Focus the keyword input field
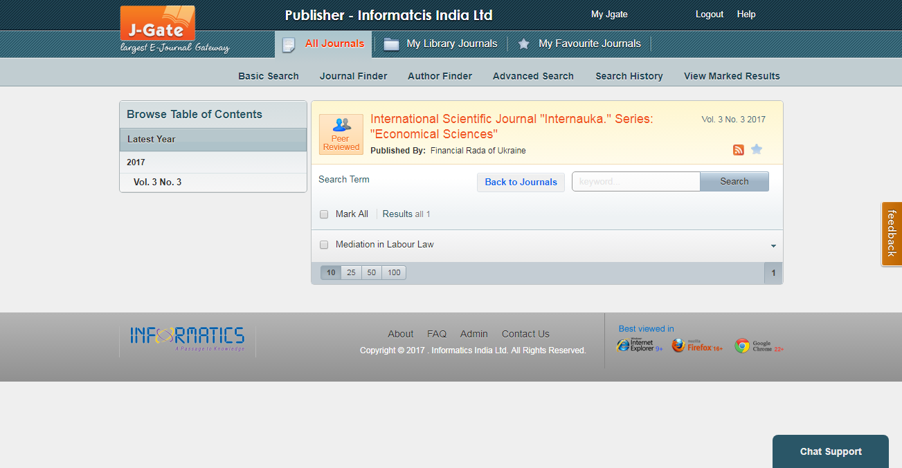The image size is (902, 468). [x=636, y=181]
